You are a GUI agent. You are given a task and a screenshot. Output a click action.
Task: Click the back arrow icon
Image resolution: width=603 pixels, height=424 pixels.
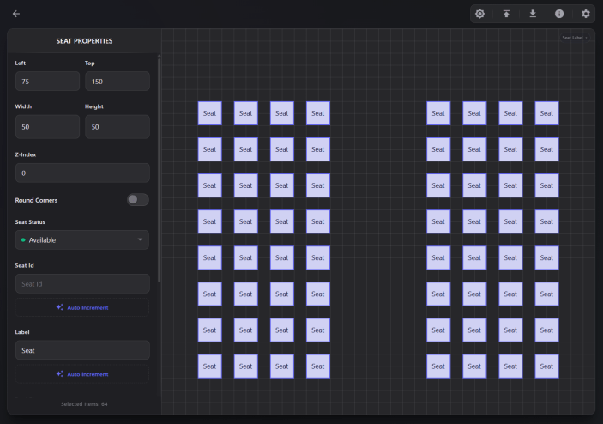[15, 14]
